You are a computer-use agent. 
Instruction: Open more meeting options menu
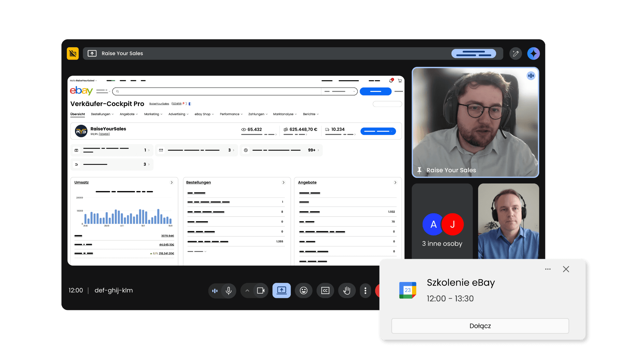coord(365,291)
